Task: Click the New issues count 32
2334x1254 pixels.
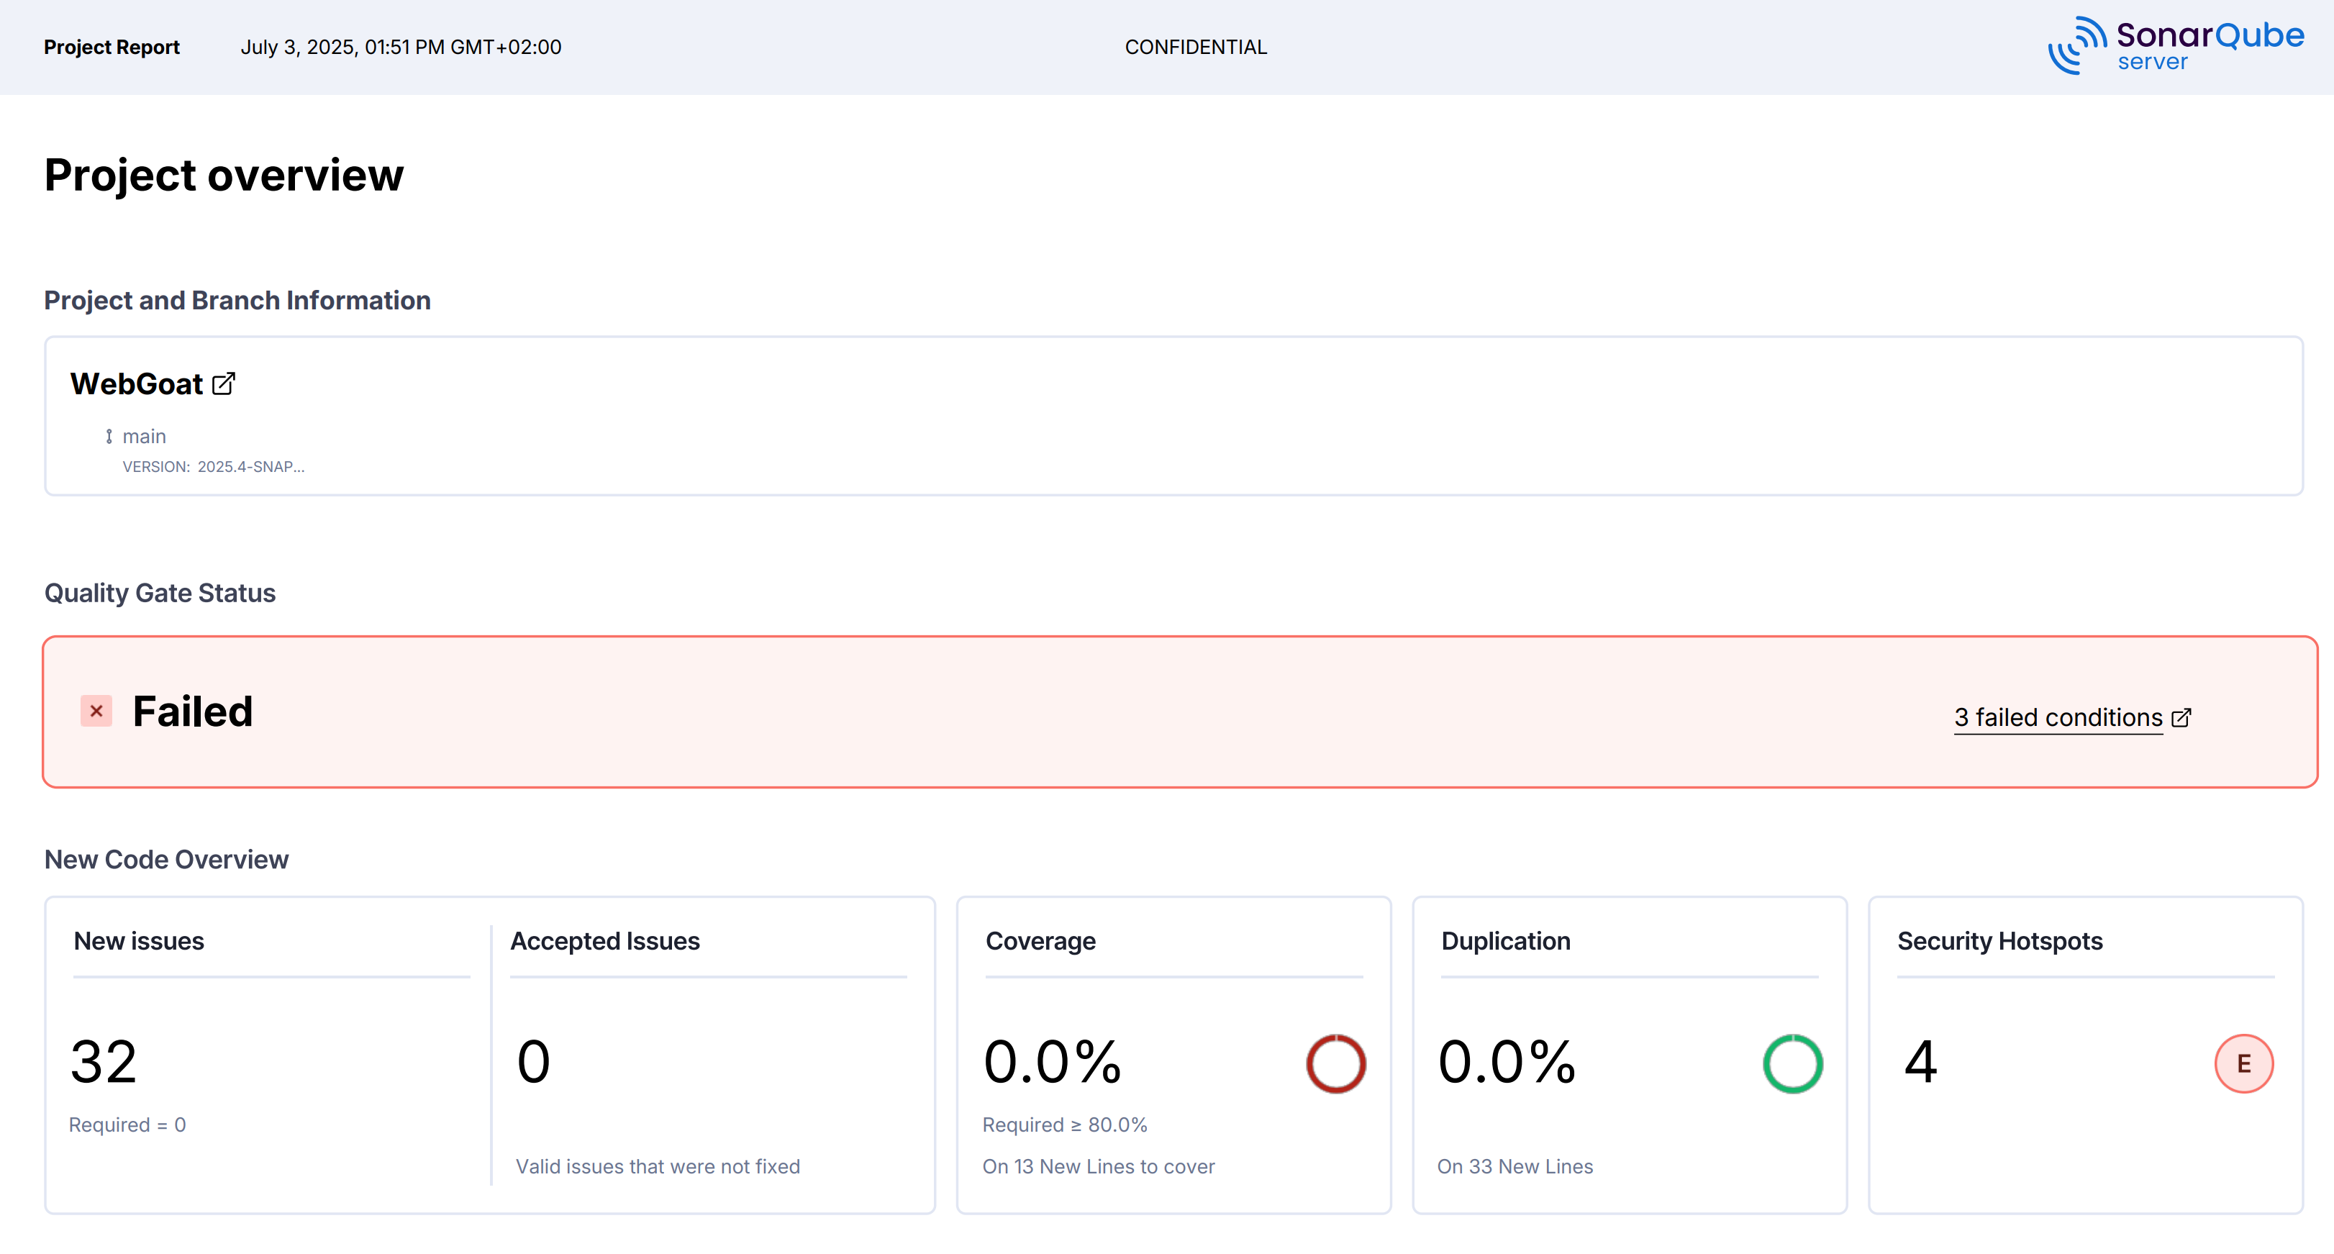Action: (x=104, y=1062)
